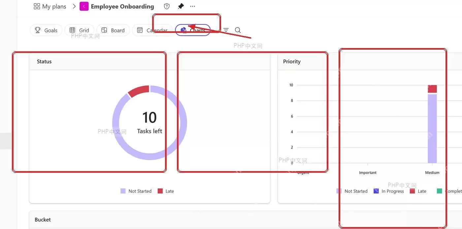
Task: Toggle Not Started legend in Status chart
Action: (136, 191)
